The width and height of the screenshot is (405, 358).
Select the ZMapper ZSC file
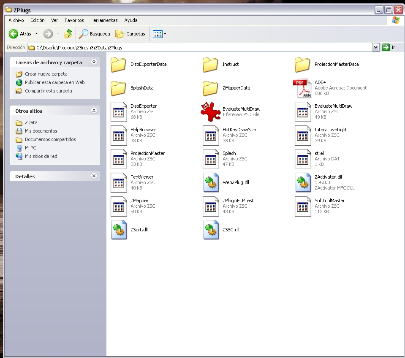133,206
